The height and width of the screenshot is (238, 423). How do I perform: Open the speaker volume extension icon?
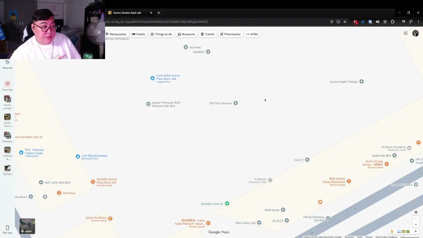tap(377, 22)
